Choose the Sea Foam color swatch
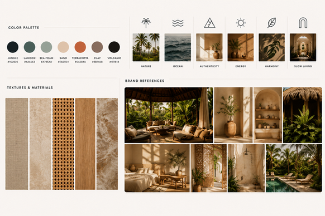The image size is (325, 216). pyautogui.click(x=46, y=47)
